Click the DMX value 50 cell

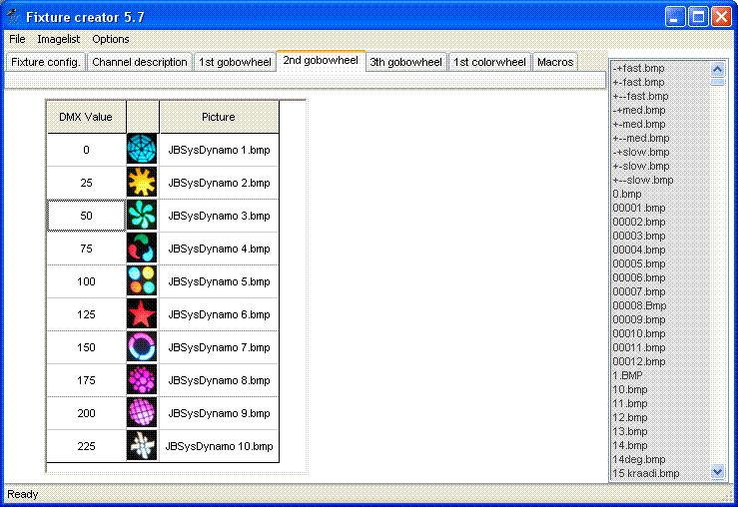coord(86,216)
